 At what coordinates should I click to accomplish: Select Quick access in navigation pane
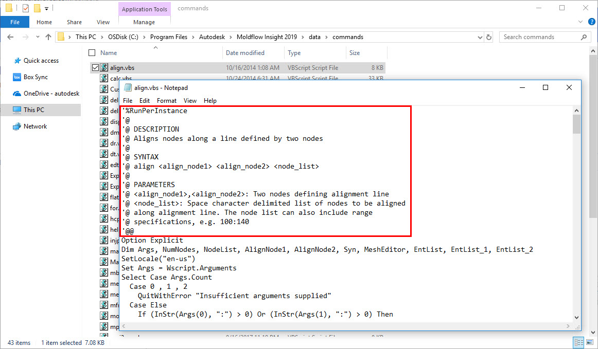click(x=41, y=61)
